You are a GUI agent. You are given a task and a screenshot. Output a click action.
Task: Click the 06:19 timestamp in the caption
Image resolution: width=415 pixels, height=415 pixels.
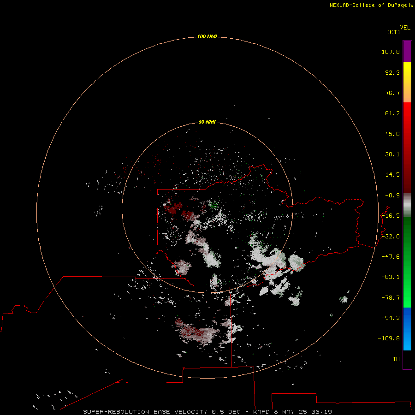click(x=322, y=412)
